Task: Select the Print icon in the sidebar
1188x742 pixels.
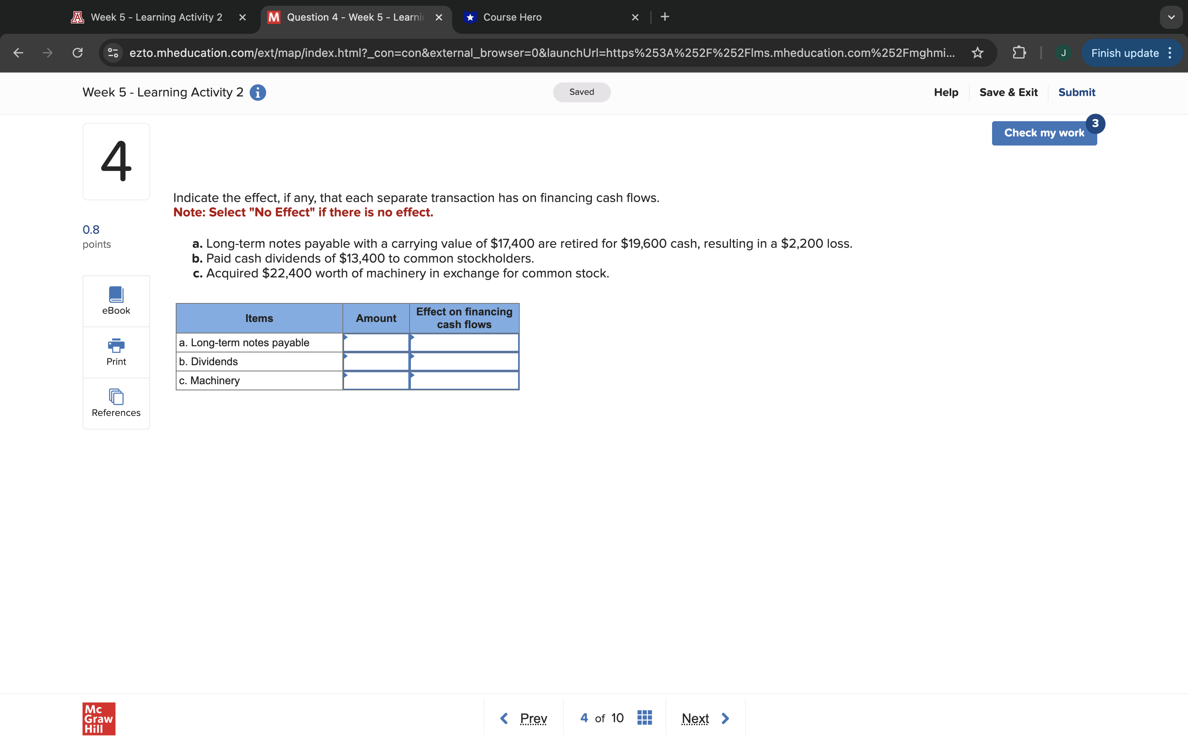Action: 116,351
